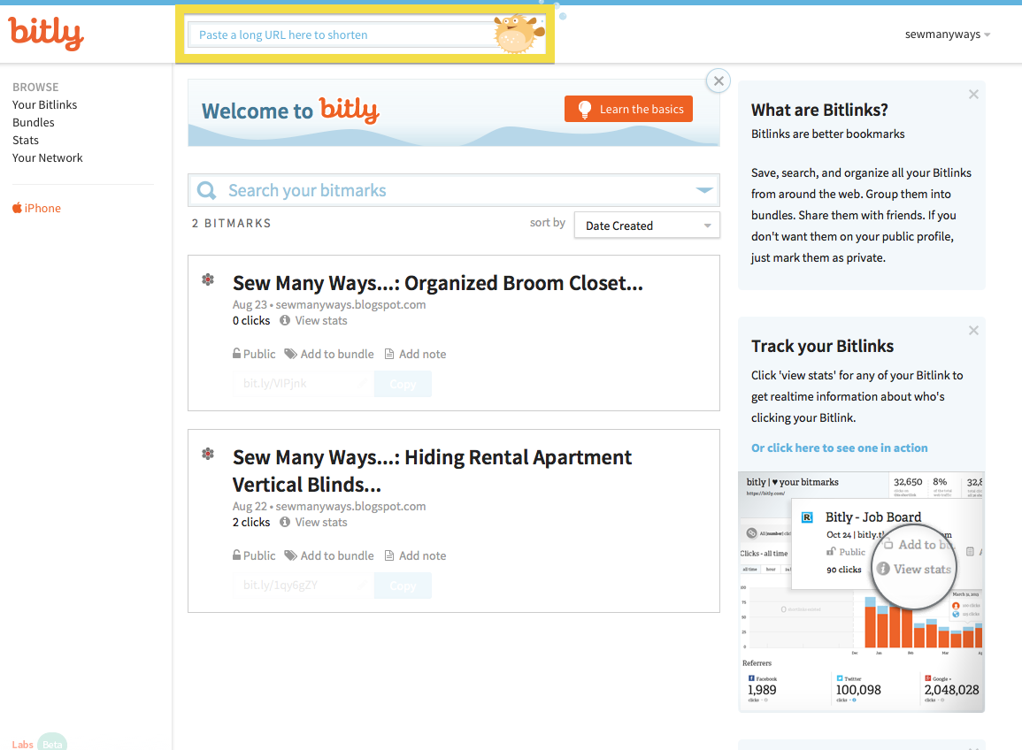Click the Learn the basics button
1022x750 pixels.
[x=628, y=109]
